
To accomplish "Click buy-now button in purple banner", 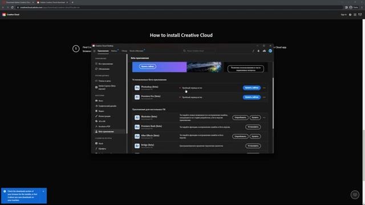I will (x=148, y=67).
